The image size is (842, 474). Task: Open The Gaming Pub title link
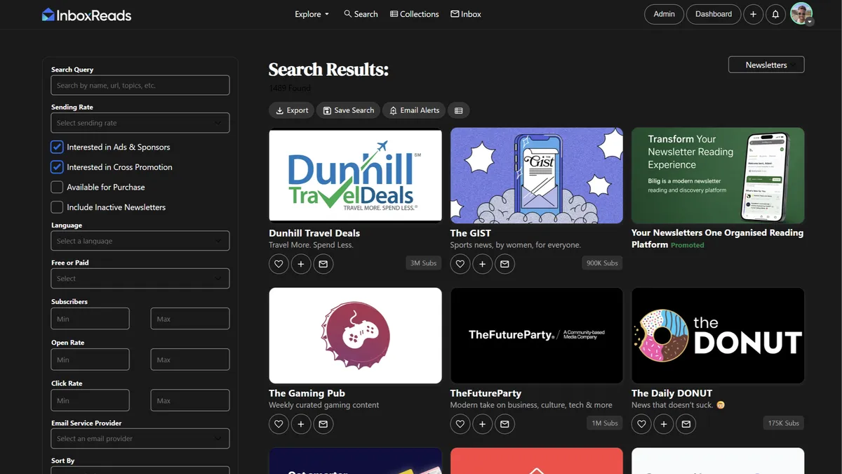pos(307,393)
